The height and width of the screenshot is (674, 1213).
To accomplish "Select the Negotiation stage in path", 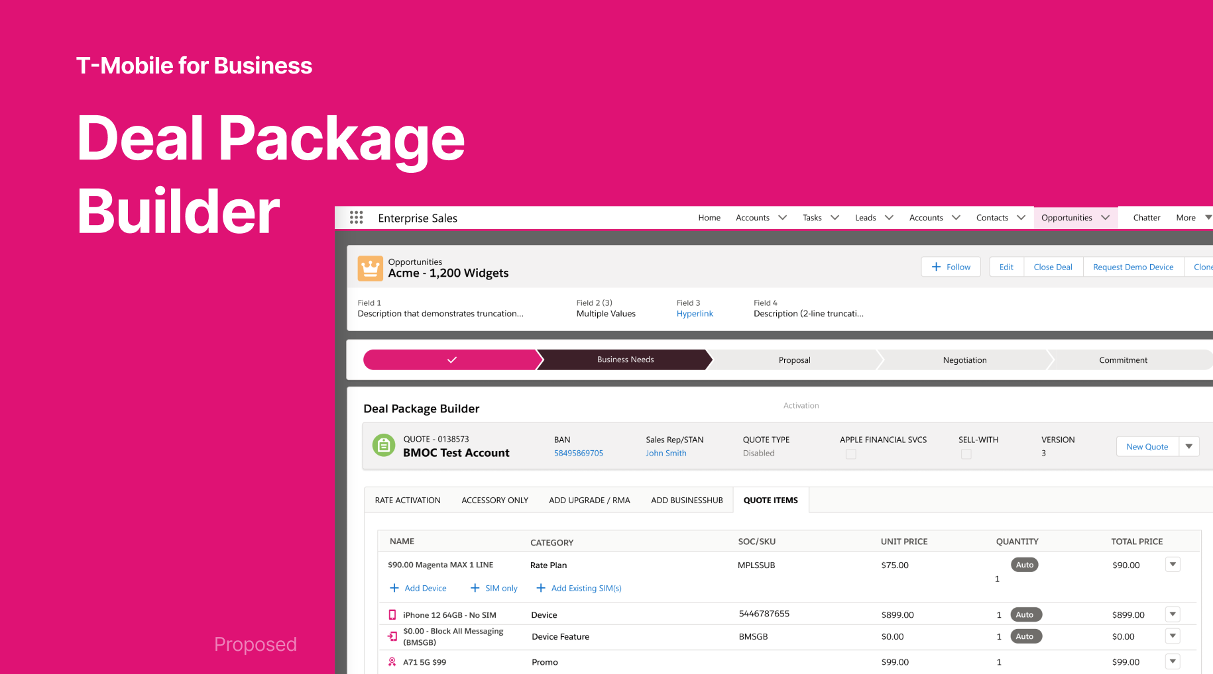I will click(x=964, y=360).
